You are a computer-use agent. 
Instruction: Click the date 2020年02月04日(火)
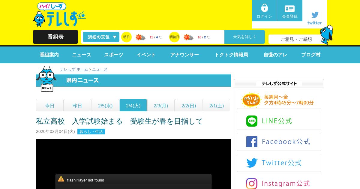(x=55, y=132)
